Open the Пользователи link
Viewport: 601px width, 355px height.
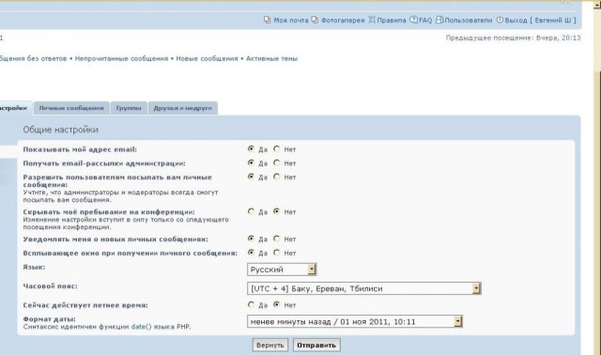coord(468,21)
